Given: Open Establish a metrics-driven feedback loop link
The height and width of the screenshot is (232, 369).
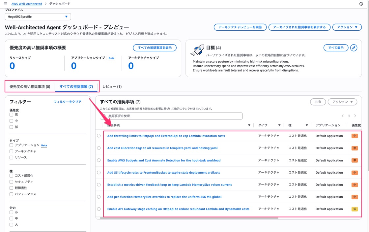Looking at the screenshot, I should click(169, 184).
